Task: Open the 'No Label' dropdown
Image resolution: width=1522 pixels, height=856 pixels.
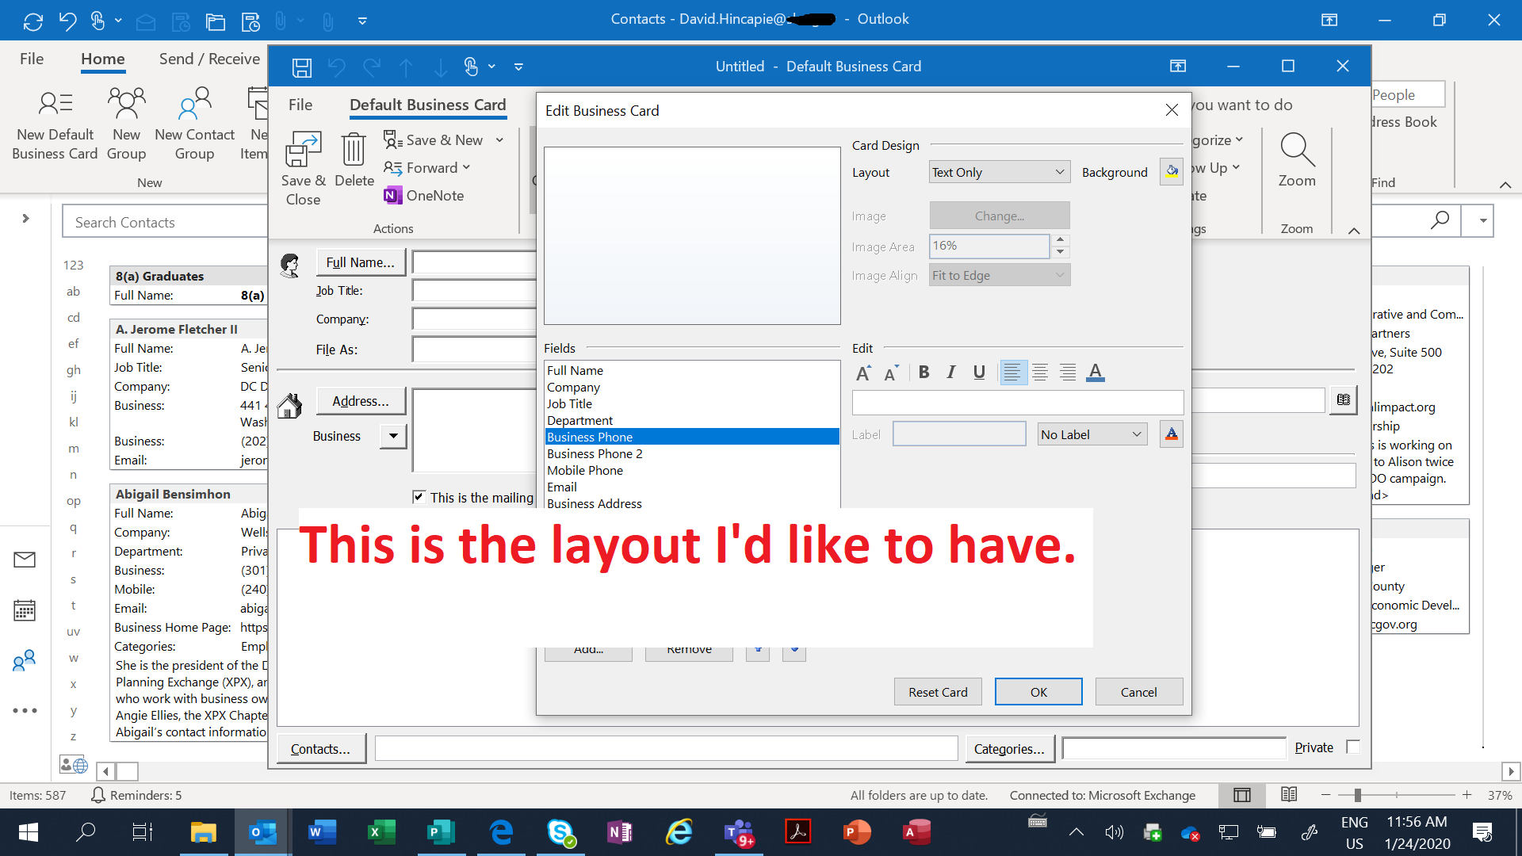Action: click(1092, 434)
